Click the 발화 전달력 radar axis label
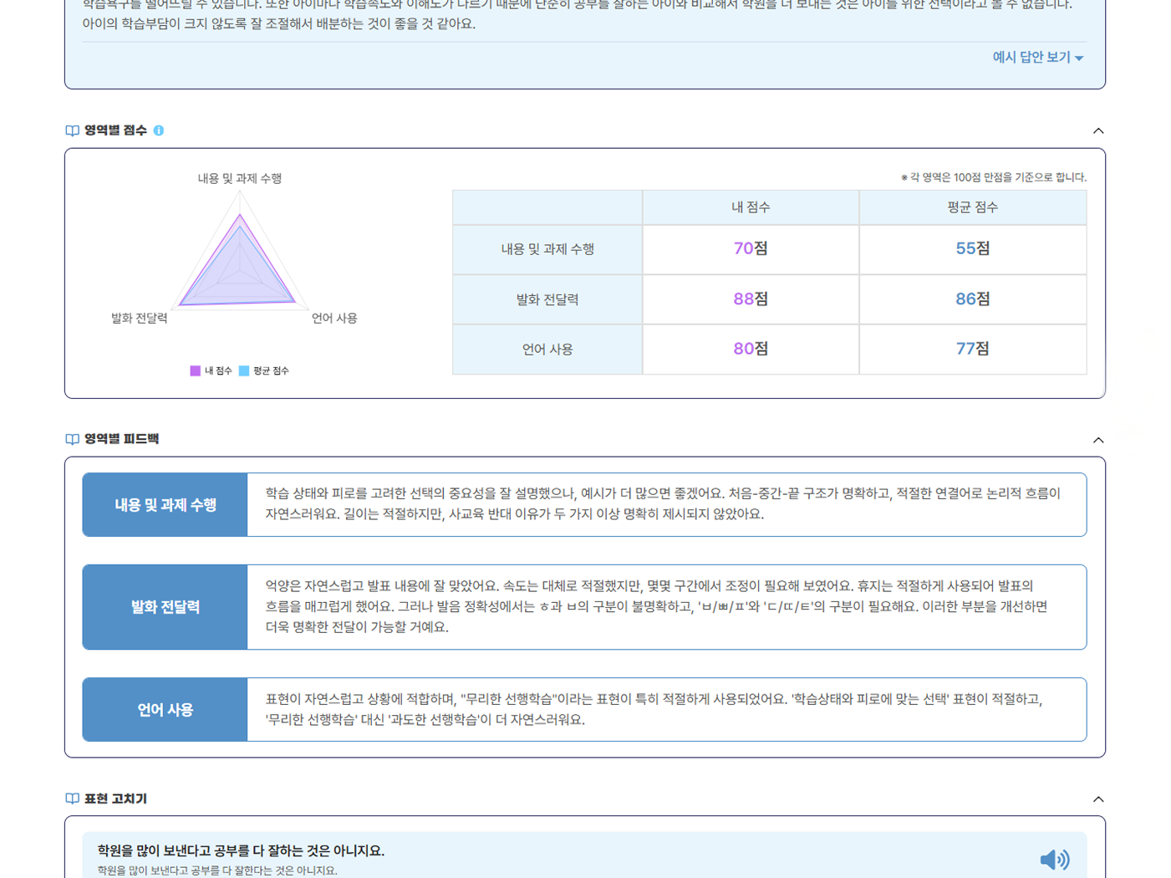1171x878 pixels. [x=140, y=318]
